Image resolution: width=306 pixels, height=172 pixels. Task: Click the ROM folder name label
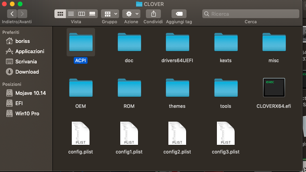[129, 106]
